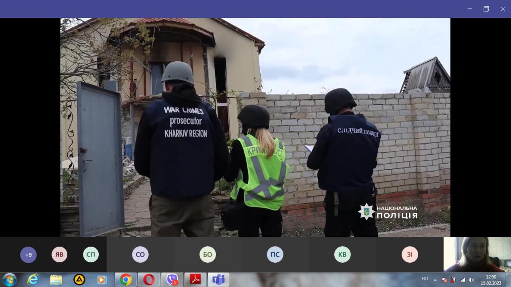Screen dimensions: 511x287
Task: Select participant tile КВ
Action: coord(342,255)
